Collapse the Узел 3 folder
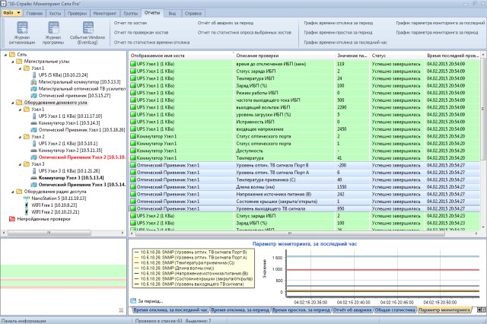The width and height of the screenshot is (487, 324). 21,164
